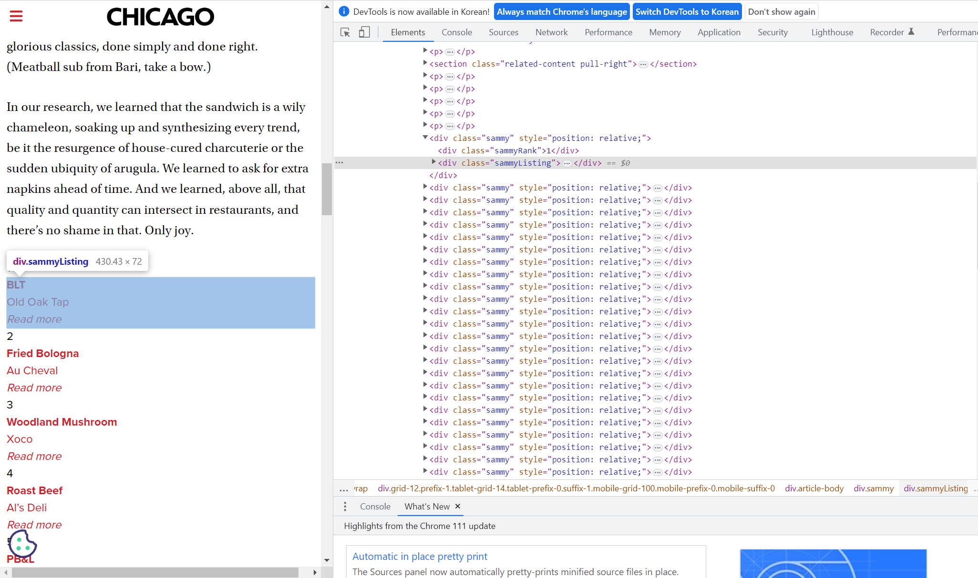Open the drawer three-dot menu
The image size is (978, 578).
(x=345, y=507)
